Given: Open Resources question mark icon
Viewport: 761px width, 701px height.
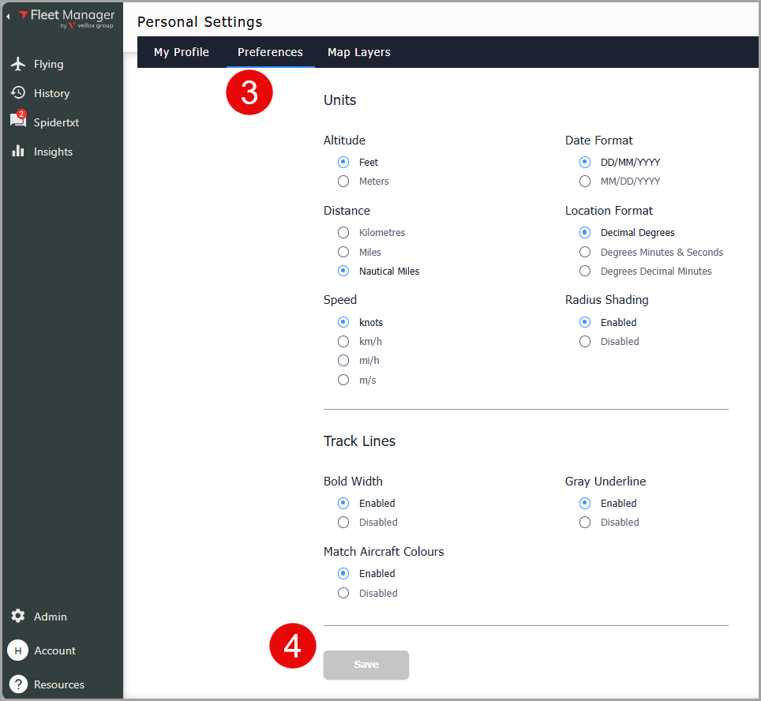Looking at the screenshot, I should tap(18, 684).
